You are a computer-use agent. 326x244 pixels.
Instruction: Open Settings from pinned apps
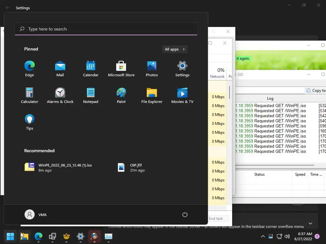click(x=182, y=69)
